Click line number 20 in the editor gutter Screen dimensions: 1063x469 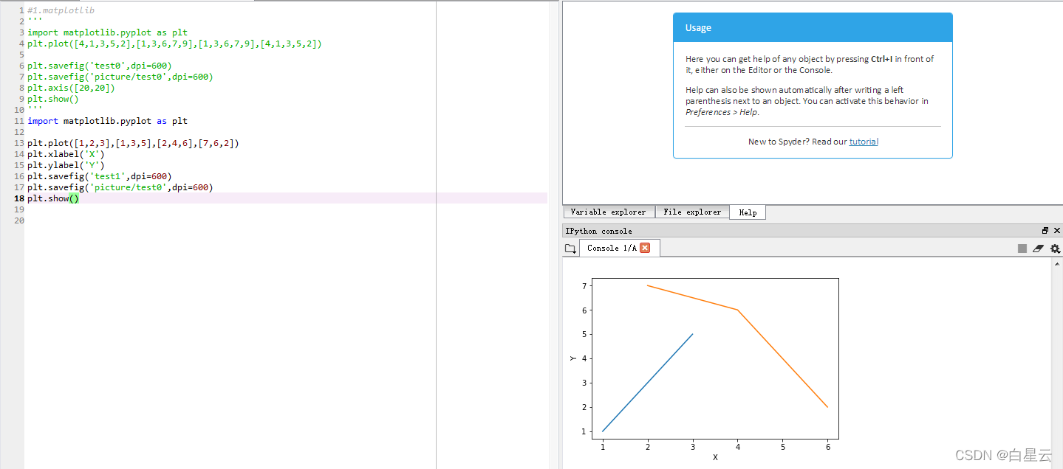click(18, 220)
